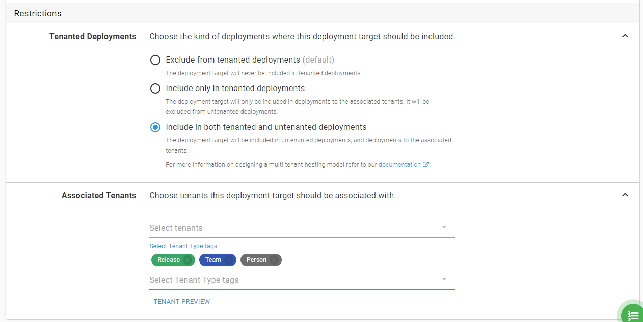This screenshot has height=322, width=643.
Task: Remove the Person tag chip
Action: tap(274, 260)
